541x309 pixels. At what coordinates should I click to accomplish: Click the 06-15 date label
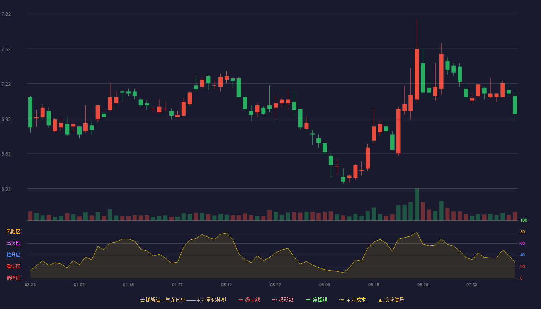coord(374,285)
